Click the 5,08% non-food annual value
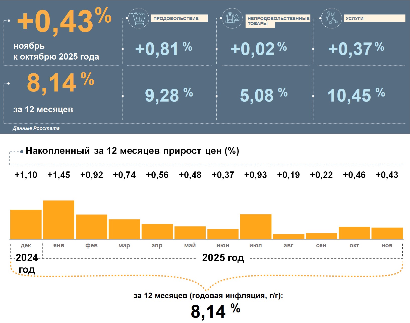The height and width of the screenshot is (323, 410). (x=263, y=95)
